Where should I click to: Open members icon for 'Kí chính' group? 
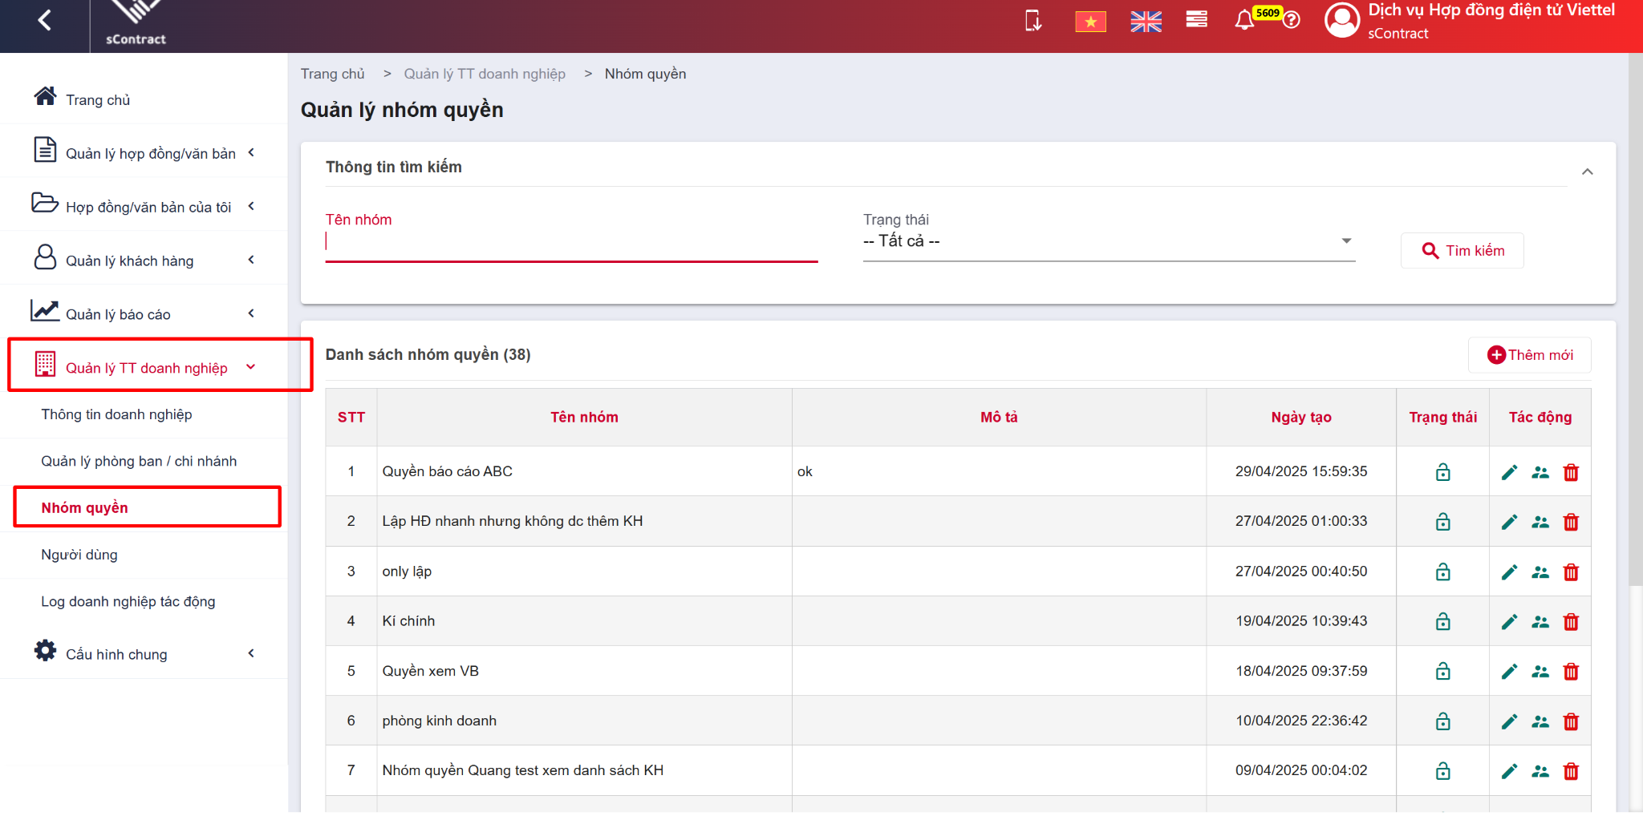pos(1540,622)
